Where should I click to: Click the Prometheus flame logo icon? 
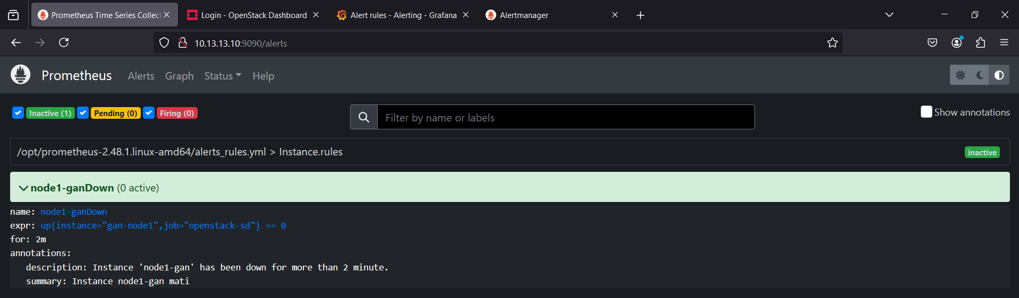pos(21,75)
